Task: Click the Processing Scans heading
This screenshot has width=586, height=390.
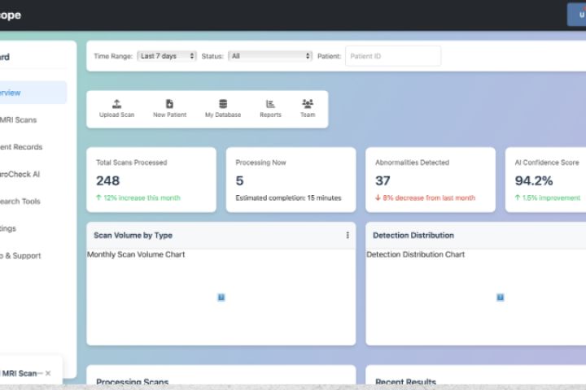Action: tap(133, 381)
